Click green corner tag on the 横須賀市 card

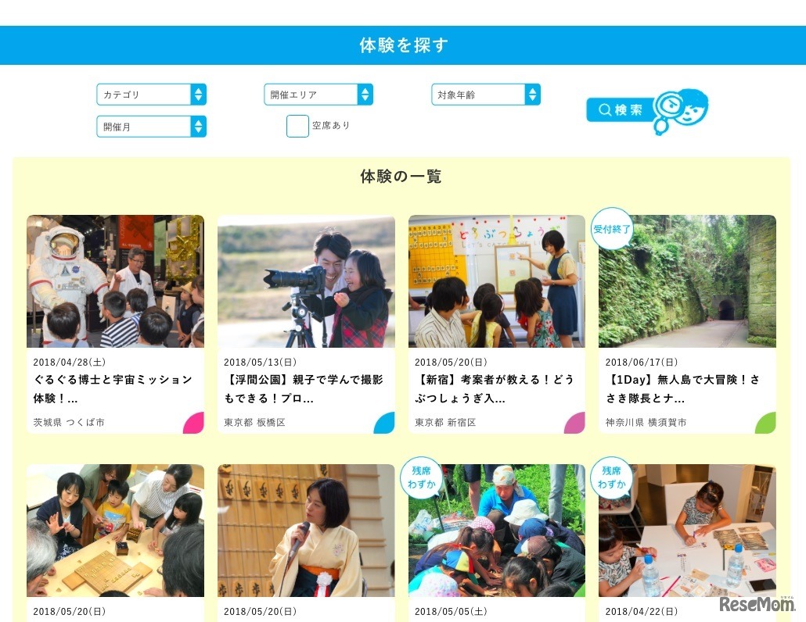pyautogui.click(x=766, y=423)
